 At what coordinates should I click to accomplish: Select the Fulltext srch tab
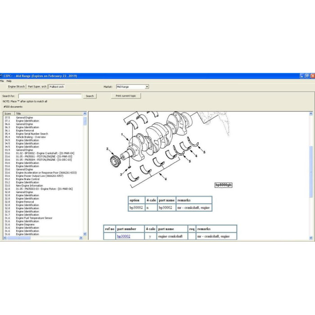[x=57, y=87]
